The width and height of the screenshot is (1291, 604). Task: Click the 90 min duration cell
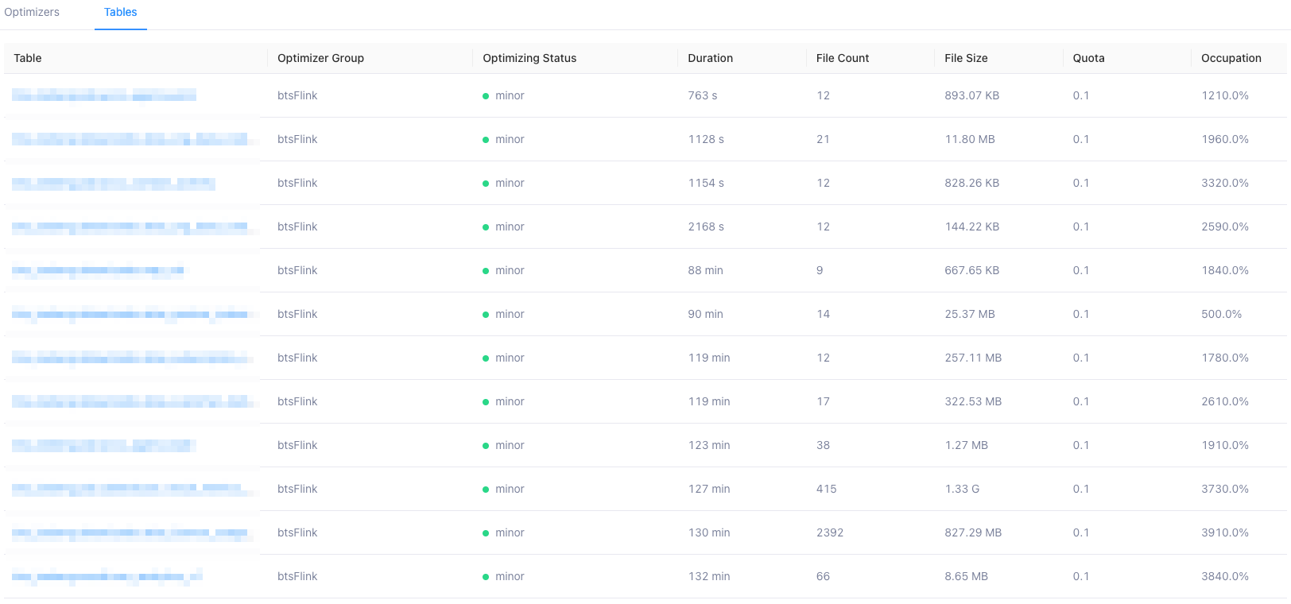pyautogui.click(x=706, y=314)
